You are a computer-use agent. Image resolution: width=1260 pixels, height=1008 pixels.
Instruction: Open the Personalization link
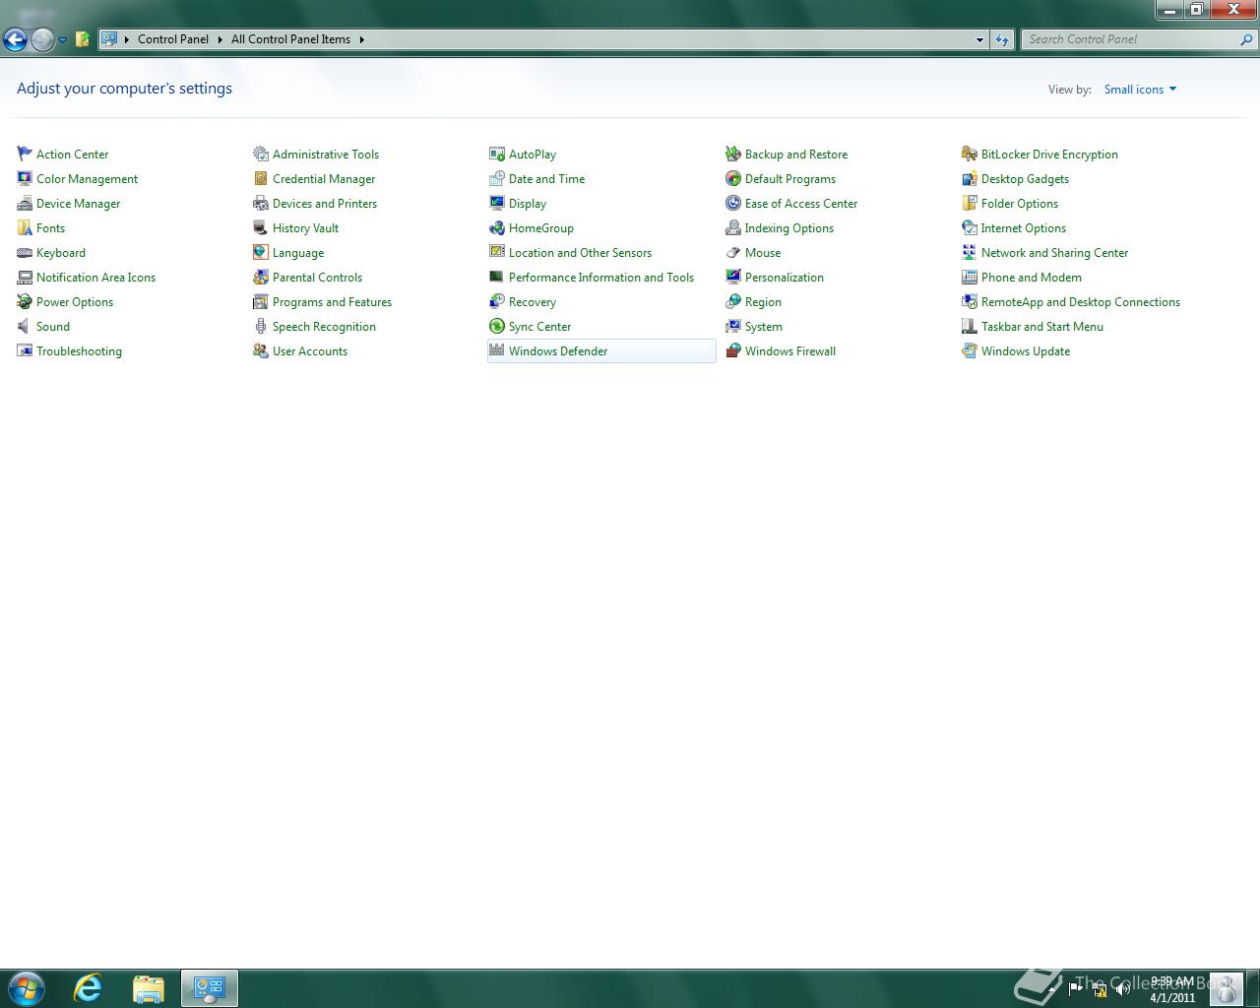(x=785, y=278)
